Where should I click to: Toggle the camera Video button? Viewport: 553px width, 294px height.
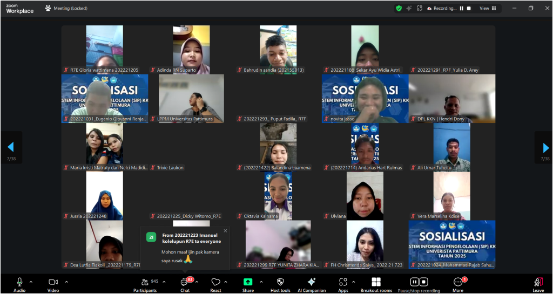[x=53, y=284]
